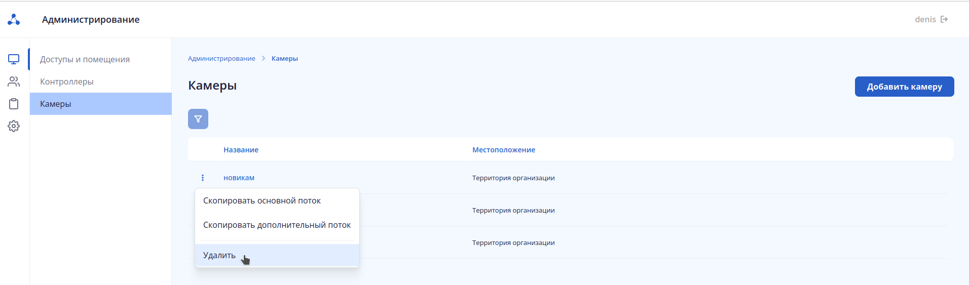Click Добавить камеру button
The height and width of the screenshot is (285, 969).
click(x=904, y=87)
